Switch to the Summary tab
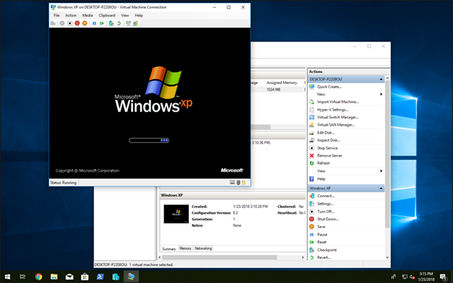The height and width of the screenshot is (283, 453). click(169, 248)
